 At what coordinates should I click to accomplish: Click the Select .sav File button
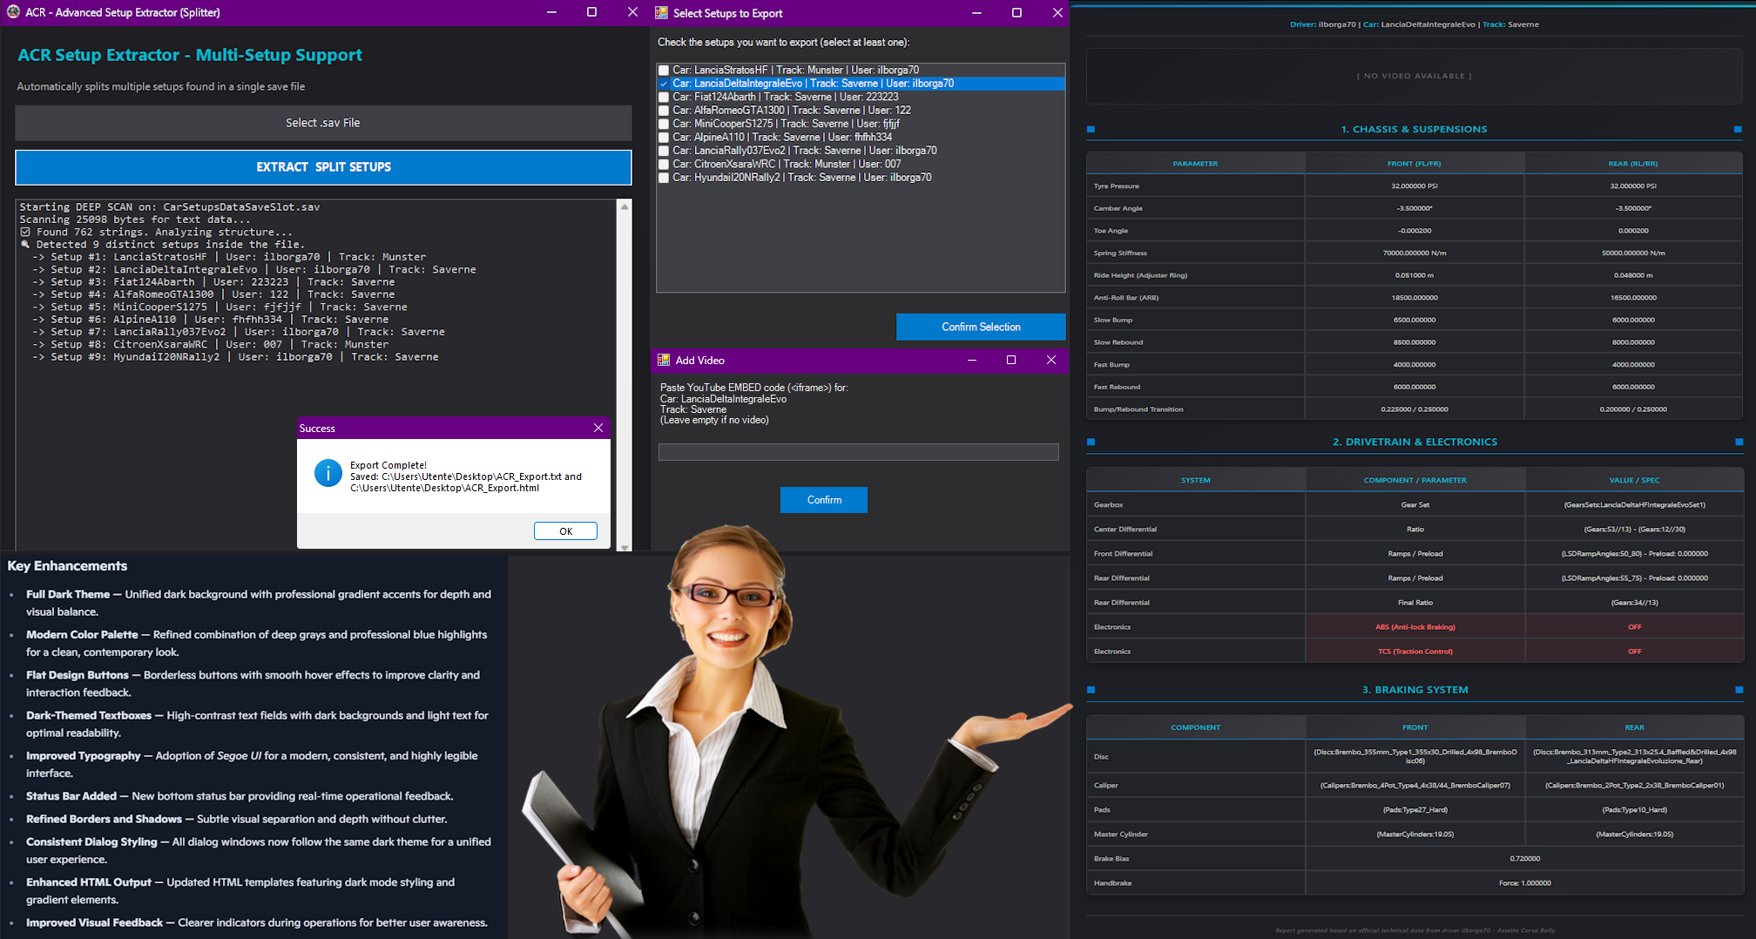(x=323, y=123)
